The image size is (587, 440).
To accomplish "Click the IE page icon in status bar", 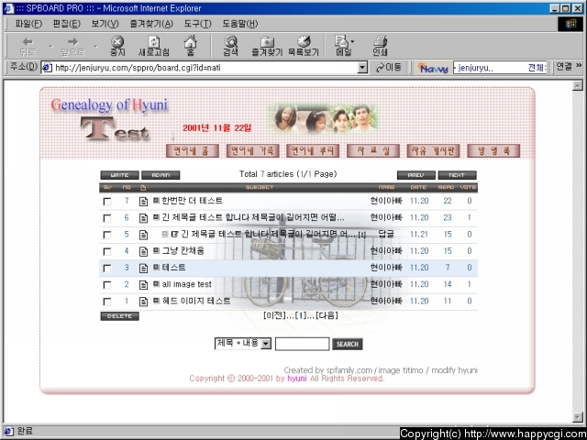I will [8, 431].
